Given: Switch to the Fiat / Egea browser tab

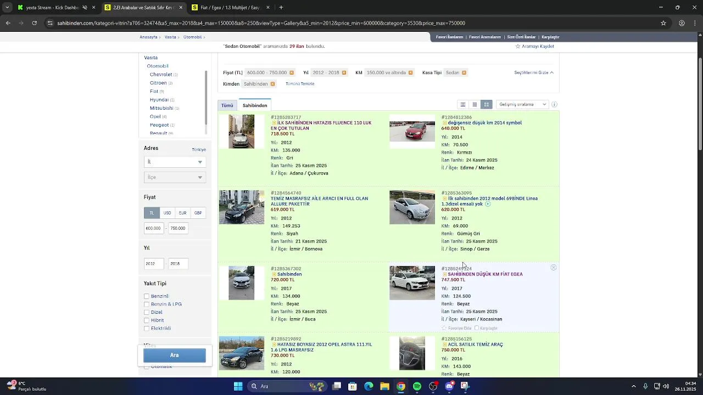Looking at the screenshot, I should 231,8.
